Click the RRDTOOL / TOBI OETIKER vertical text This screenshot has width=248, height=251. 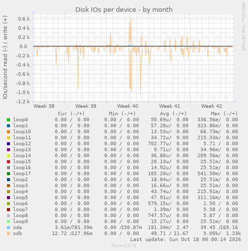[x=243, y=27]
